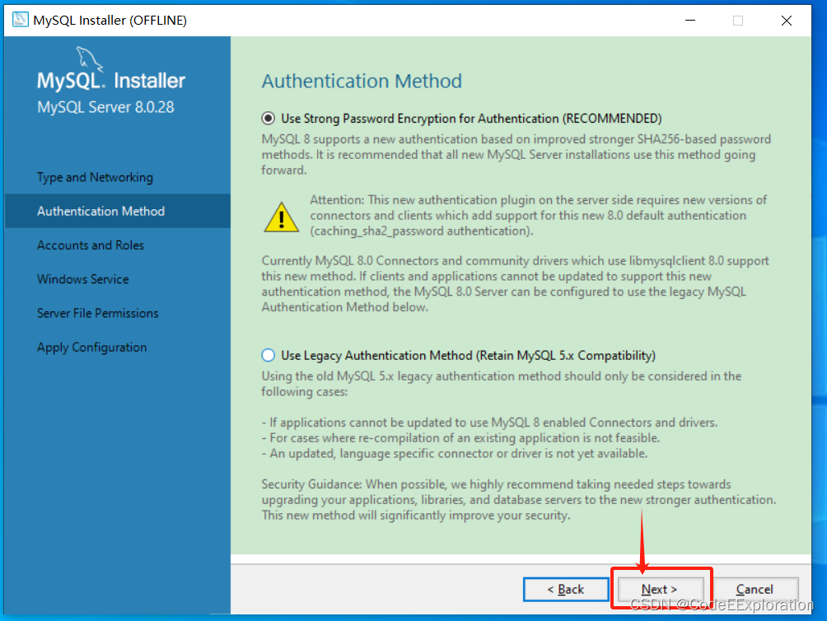827x621 pixels.
Task: Click the MySQL dolphin logo
Action: (x=90, y=59)
